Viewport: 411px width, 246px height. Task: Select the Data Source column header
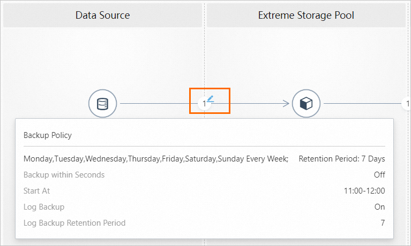point(102,16)
